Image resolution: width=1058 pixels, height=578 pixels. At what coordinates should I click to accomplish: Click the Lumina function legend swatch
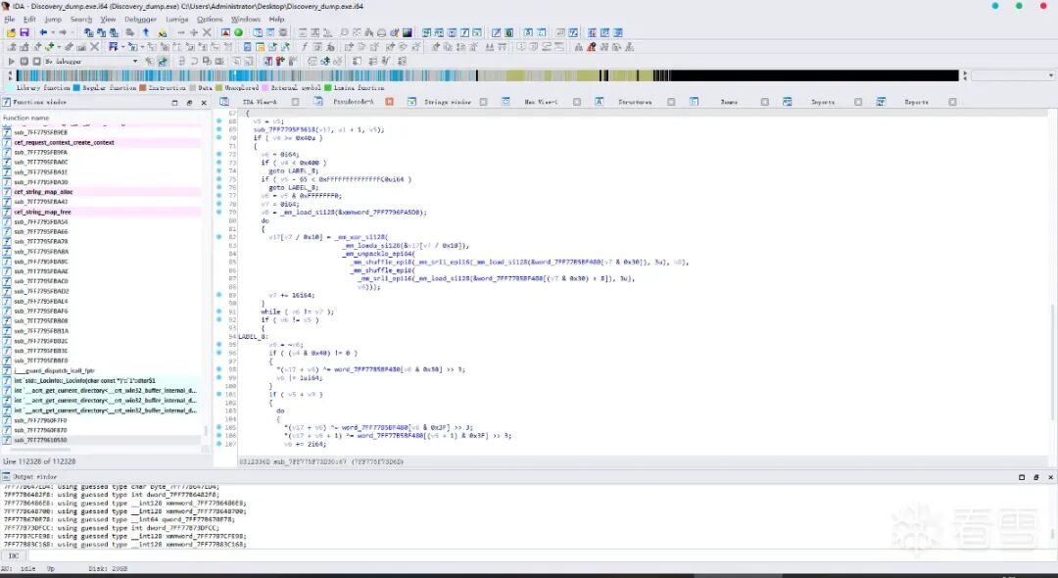[328, 87]
